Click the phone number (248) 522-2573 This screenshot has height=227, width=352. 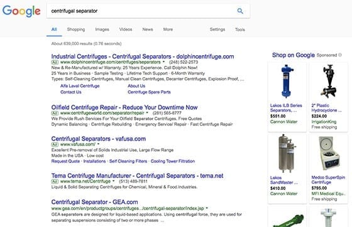(x=184, y=62)
